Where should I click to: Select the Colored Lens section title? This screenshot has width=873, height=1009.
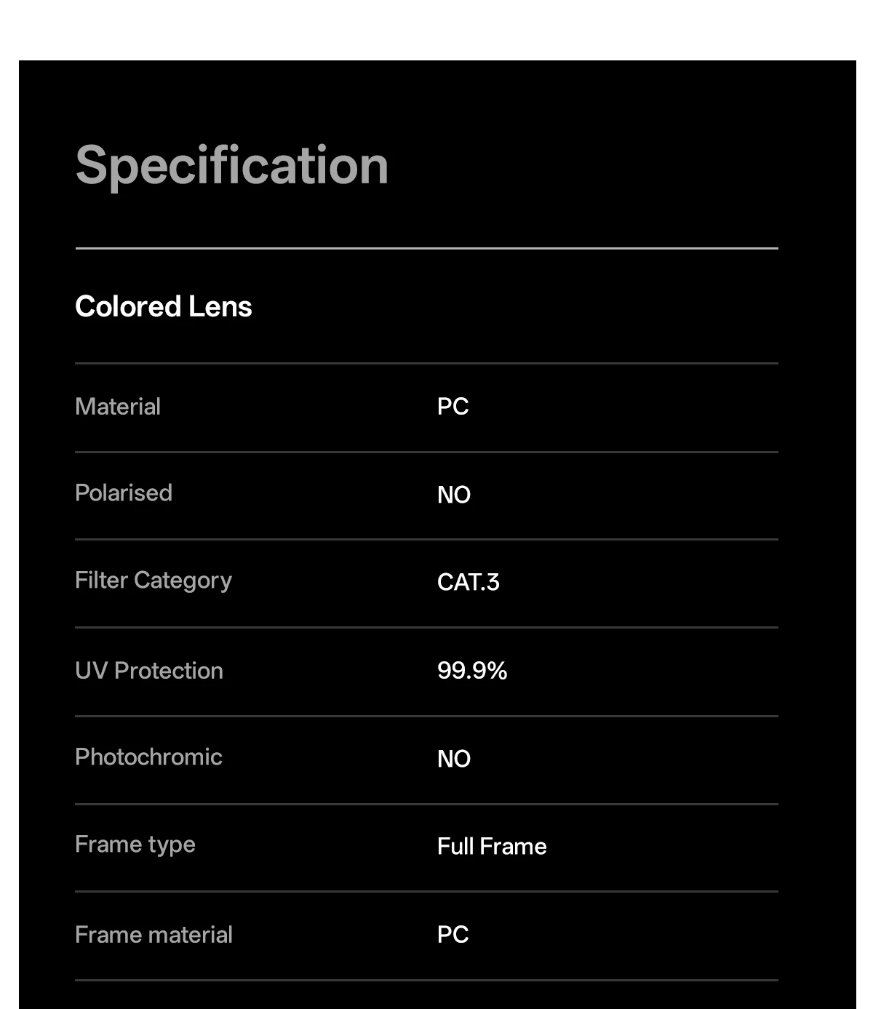[164, 306]
